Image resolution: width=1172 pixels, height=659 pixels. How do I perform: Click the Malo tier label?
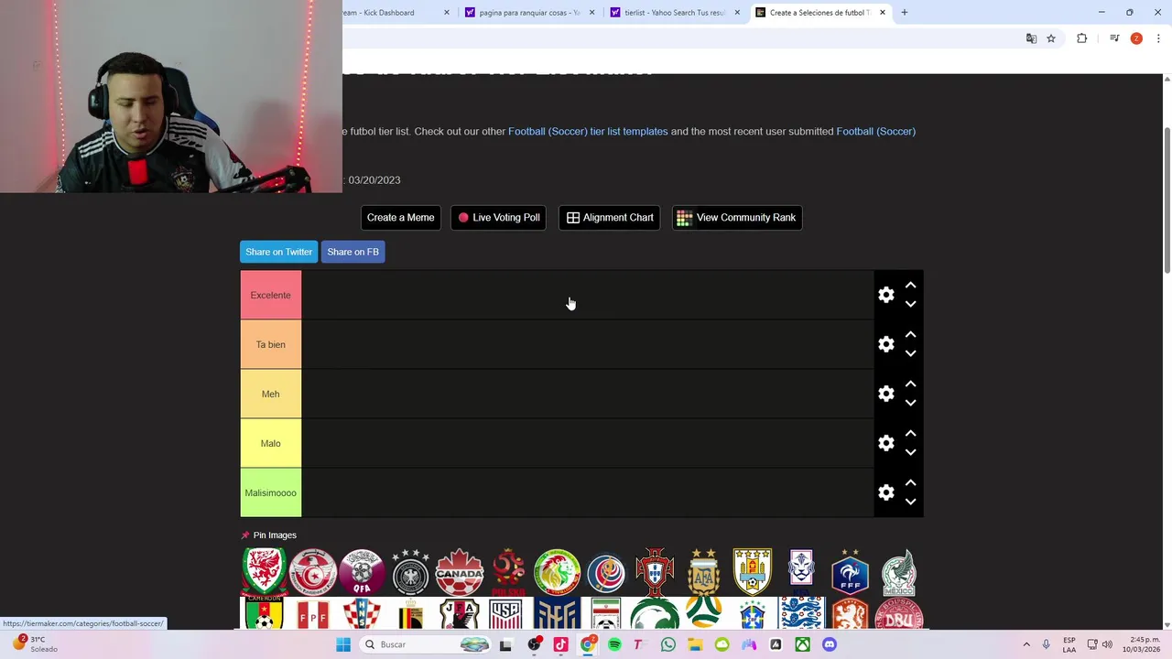pos(270,443)
